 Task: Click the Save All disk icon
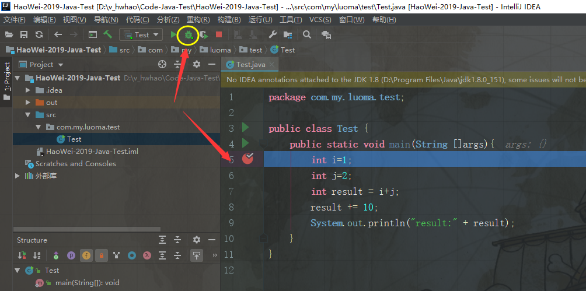[x=24, y=35]
